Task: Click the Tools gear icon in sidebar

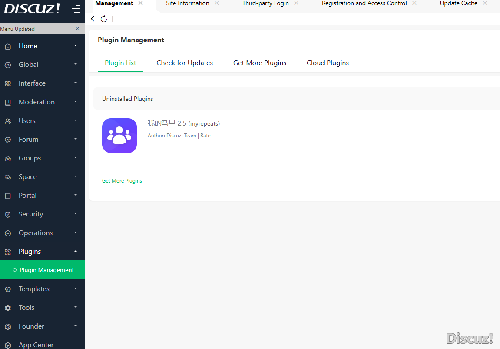Action: (8, 308)
